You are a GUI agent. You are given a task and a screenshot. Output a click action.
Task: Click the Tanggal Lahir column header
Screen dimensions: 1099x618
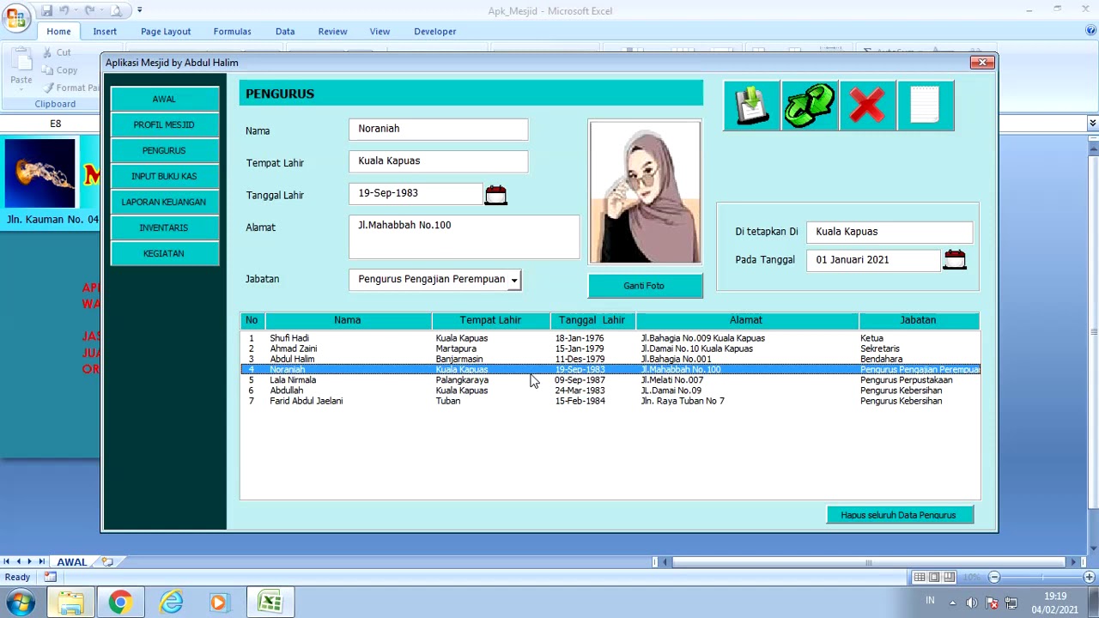pyautogui.click(x=592, y=320)
